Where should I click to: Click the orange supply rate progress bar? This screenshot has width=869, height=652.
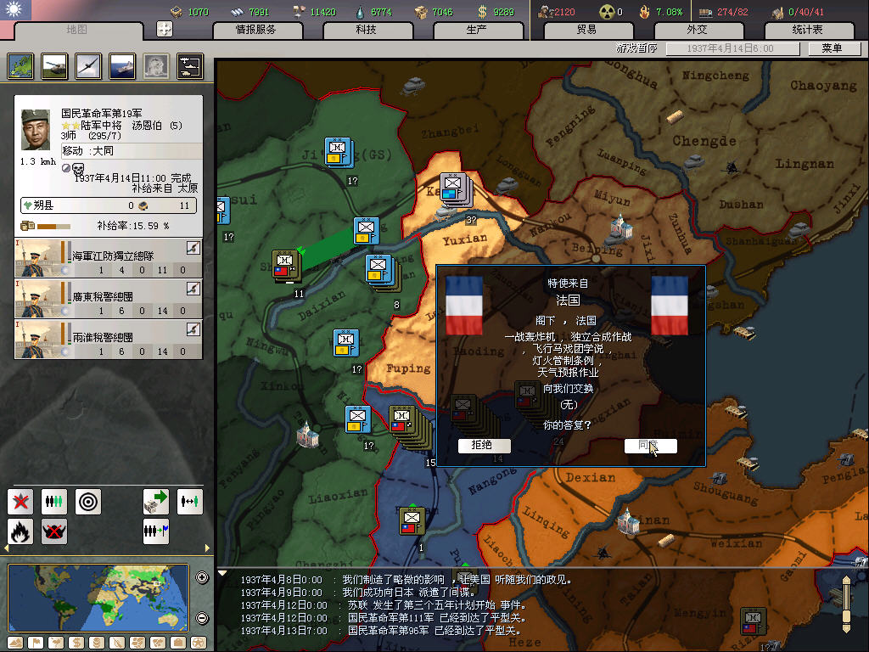click(53, 226)
